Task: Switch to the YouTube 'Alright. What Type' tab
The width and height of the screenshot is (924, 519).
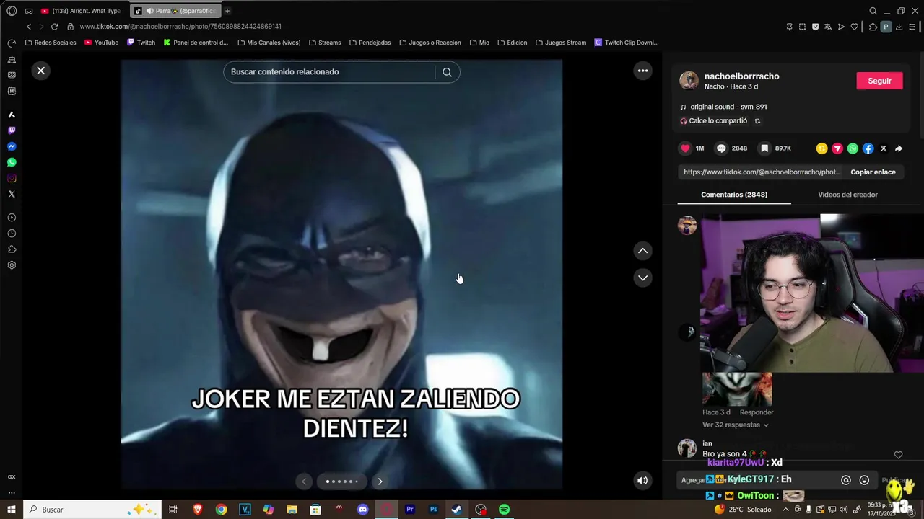Action: click(81, 11)
